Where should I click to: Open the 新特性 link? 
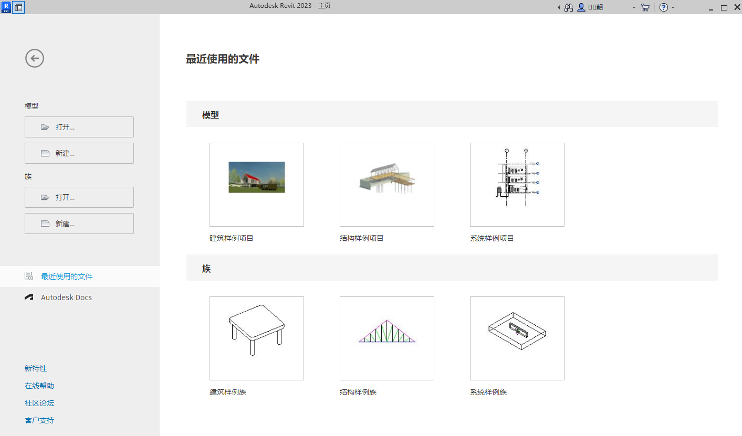(x=36, y=368)
